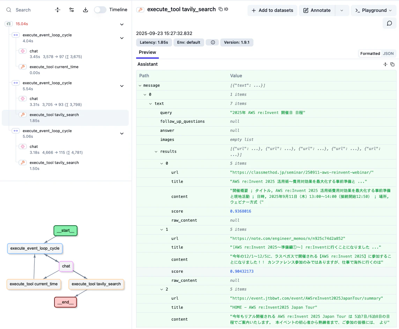Collapse the text row in the Path table
Screen dimensions: 399x329
pyautogui.click(x=150, y=104)
